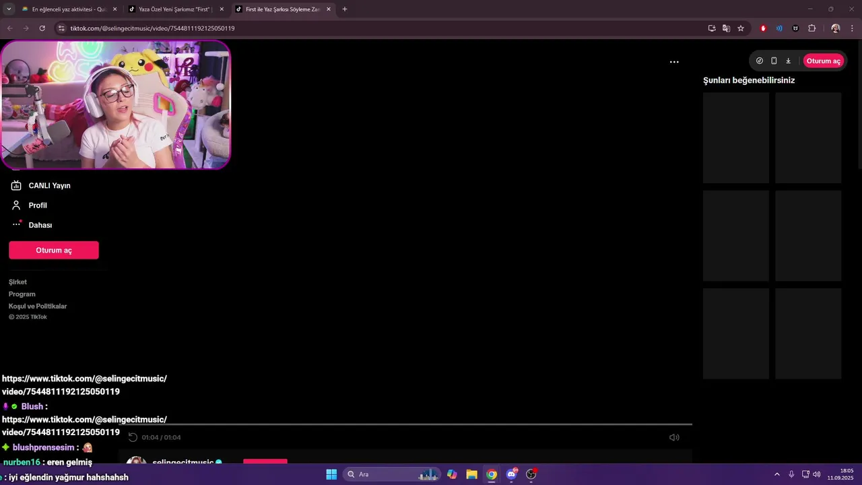Viewport: 862px width, 485px height.
Task: Open the clock and date 18:05
Action: pyautogui.click(x=840, y=474)
